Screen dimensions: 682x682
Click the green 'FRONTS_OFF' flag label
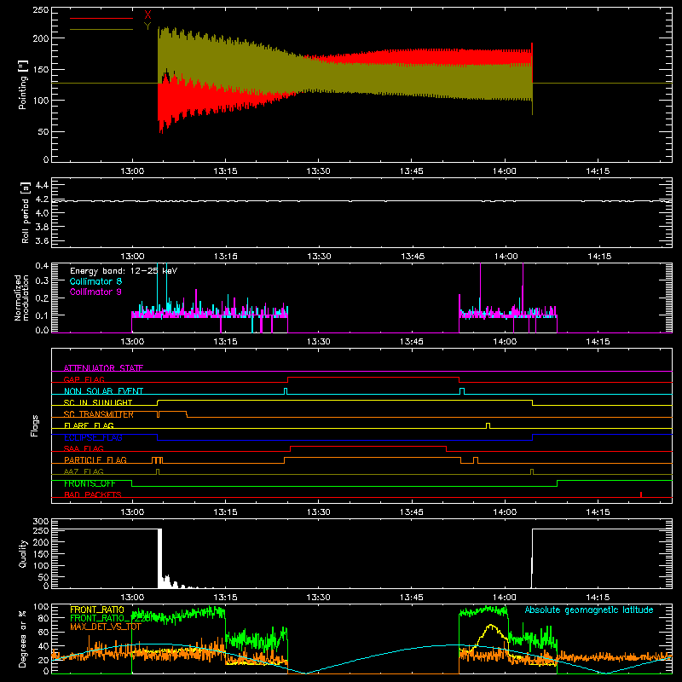pyautogui.click(x=90, y=483)
